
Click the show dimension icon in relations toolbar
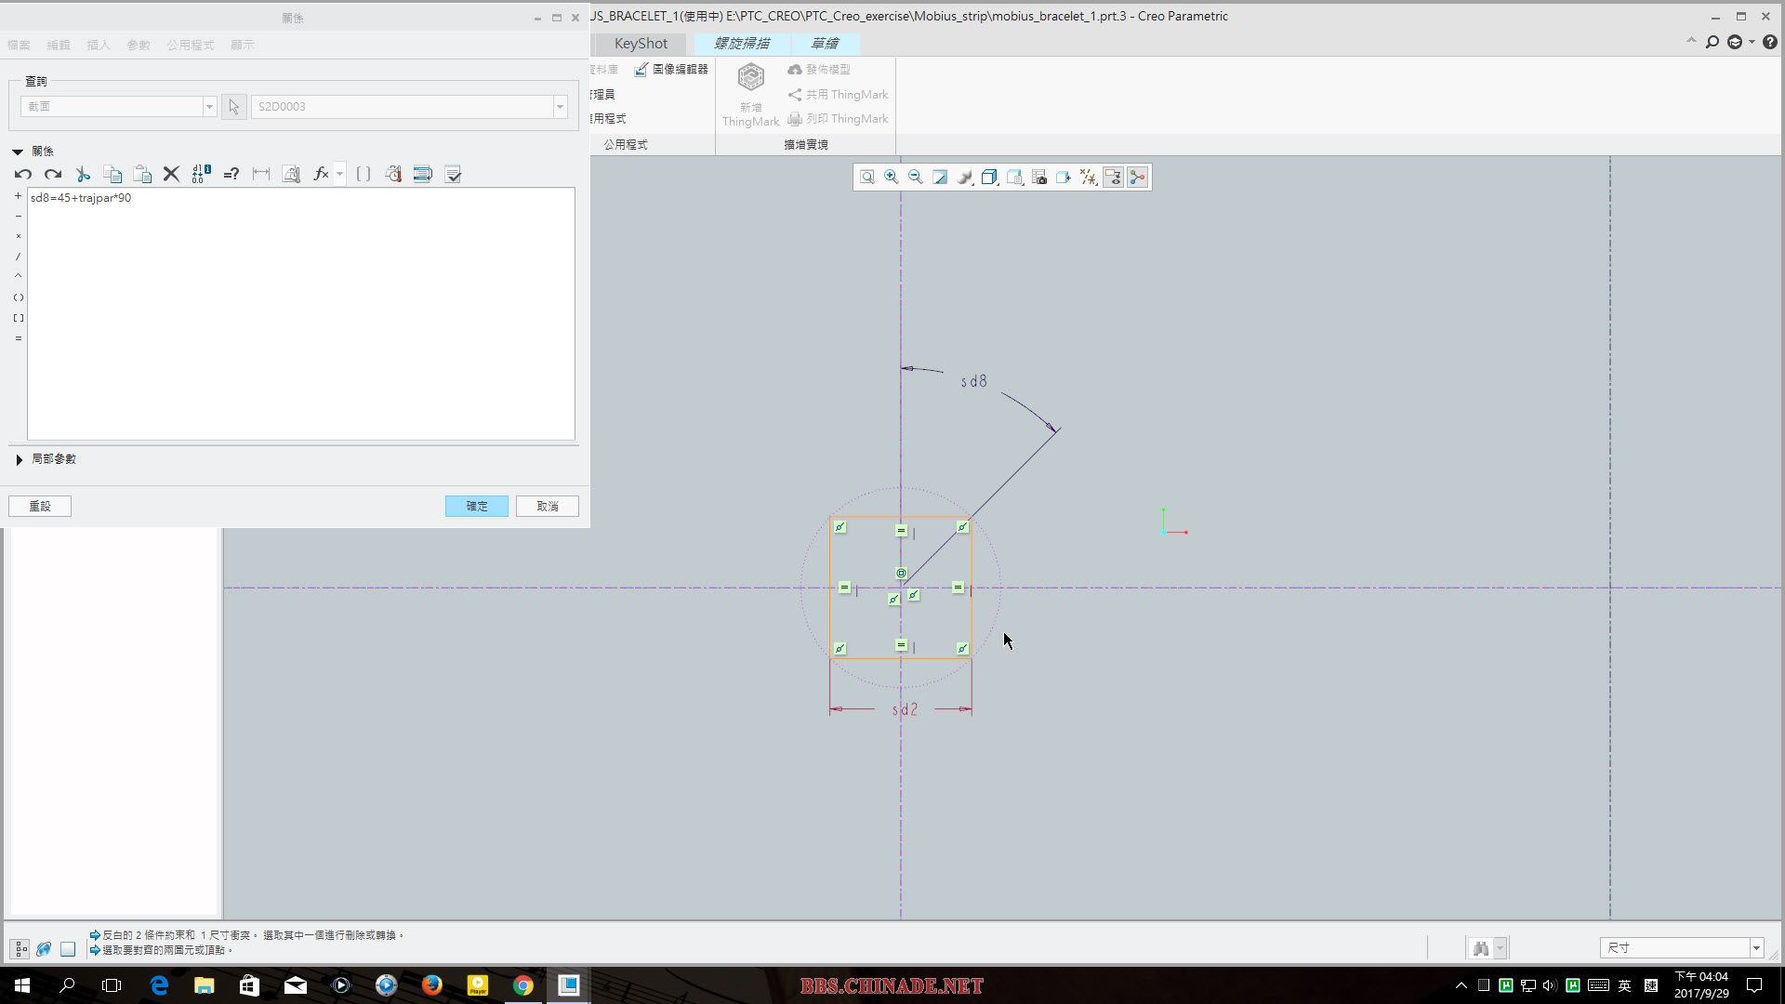[261, 174]
